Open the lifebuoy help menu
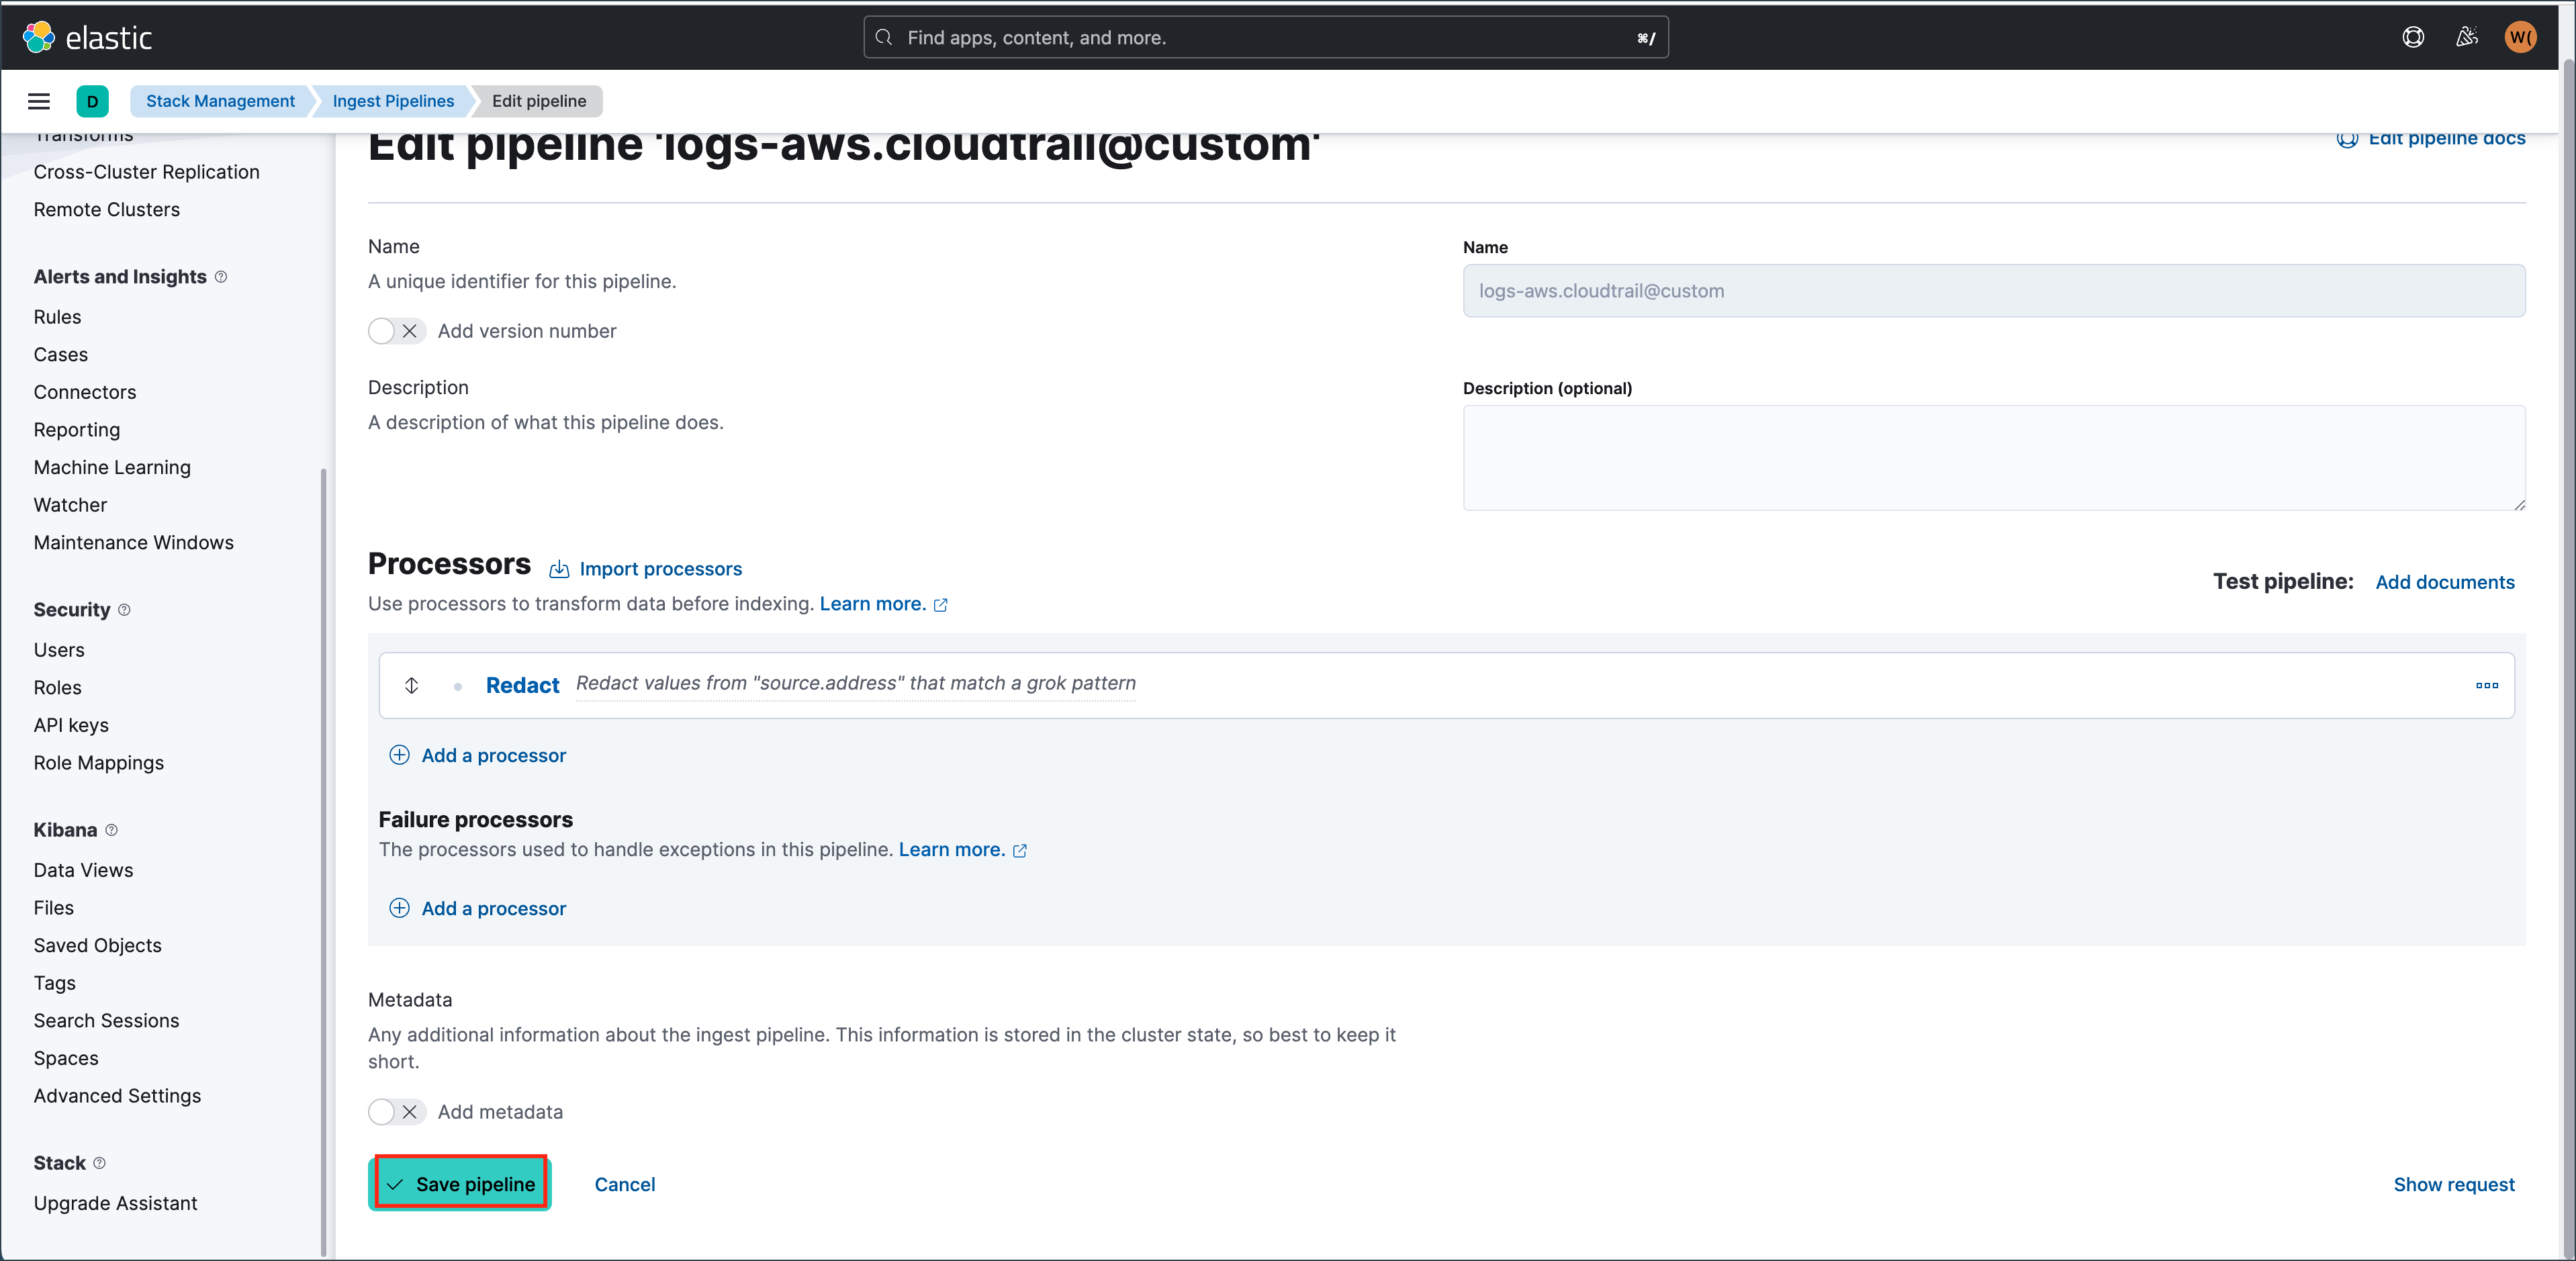Viewport: 2576px width, 1261px height. click(2413, 37)
